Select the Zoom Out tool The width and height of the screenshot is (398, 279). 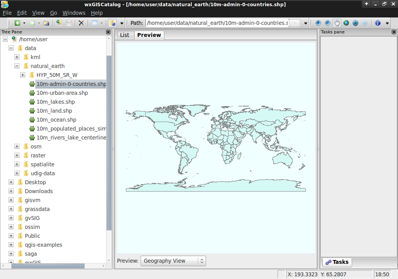pos(328,23)
